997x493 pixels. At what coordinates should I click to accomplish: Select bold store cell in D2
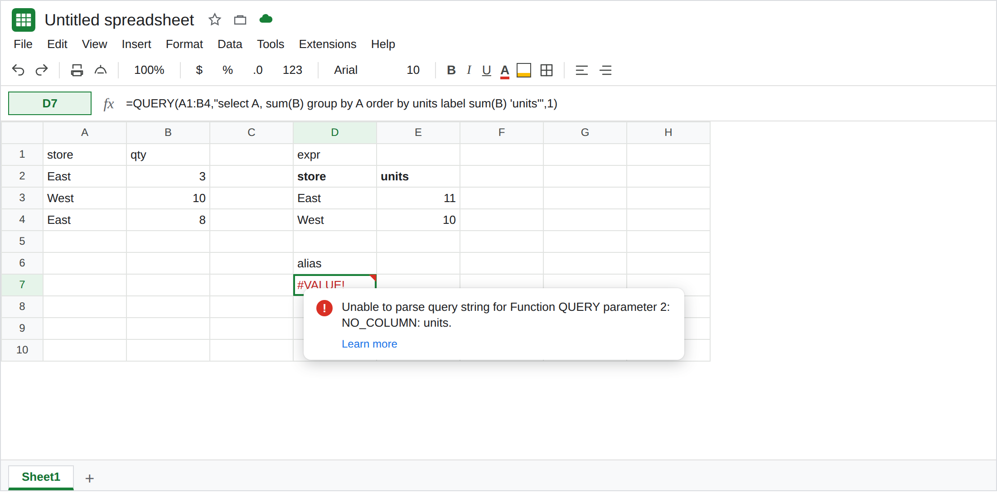(335, 176)
